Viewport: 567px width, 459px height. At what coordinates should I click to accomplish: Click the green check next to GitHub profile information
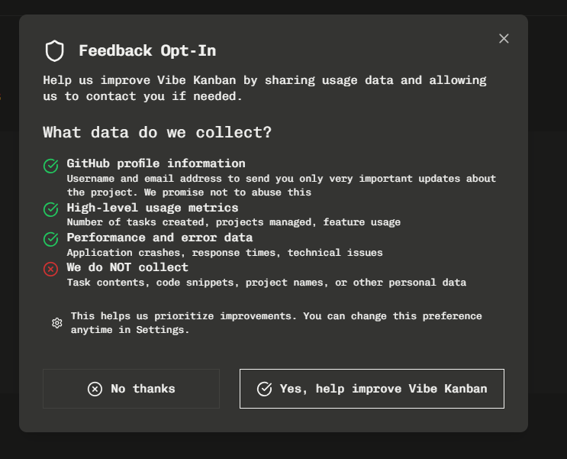[x=51, y=166]
